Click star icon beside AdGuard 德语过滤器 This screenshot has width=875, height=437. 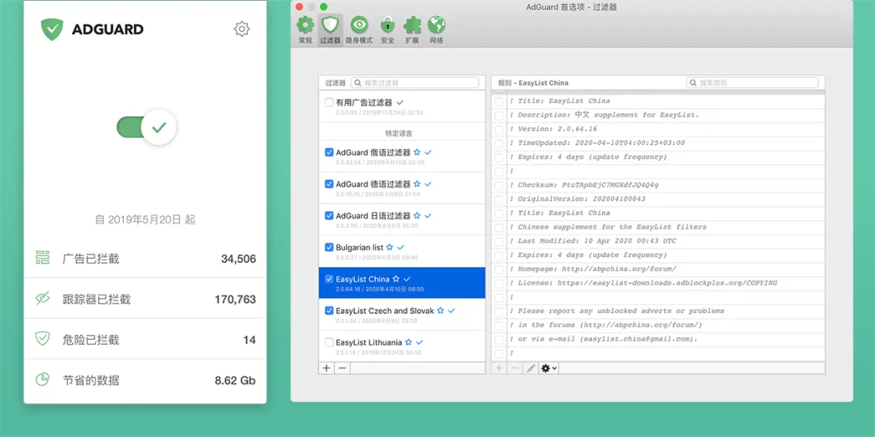[x=417, y=184]
